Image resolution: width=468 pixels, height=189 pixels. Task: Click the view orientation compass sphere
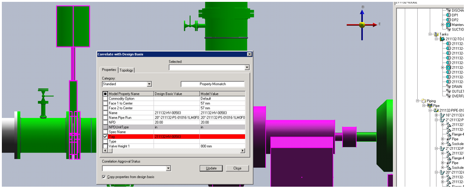[362, 24]
